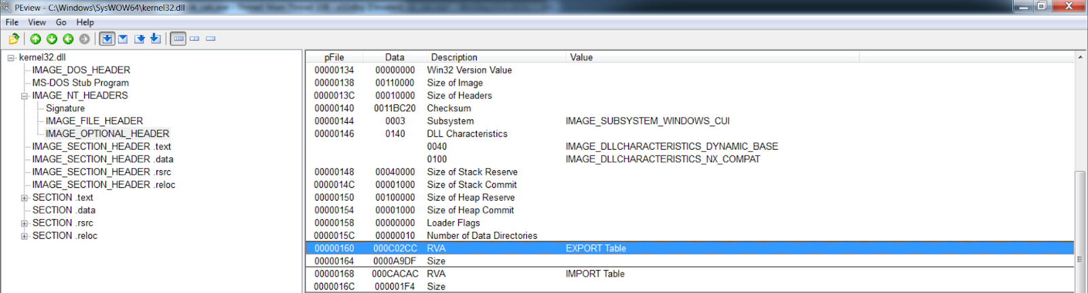Click IMAGE_DLLCHARACTERISTICS_DYNAMIC_BASE value
The height and width of the screenshot is (293, 1088).
tap(672, 146)
